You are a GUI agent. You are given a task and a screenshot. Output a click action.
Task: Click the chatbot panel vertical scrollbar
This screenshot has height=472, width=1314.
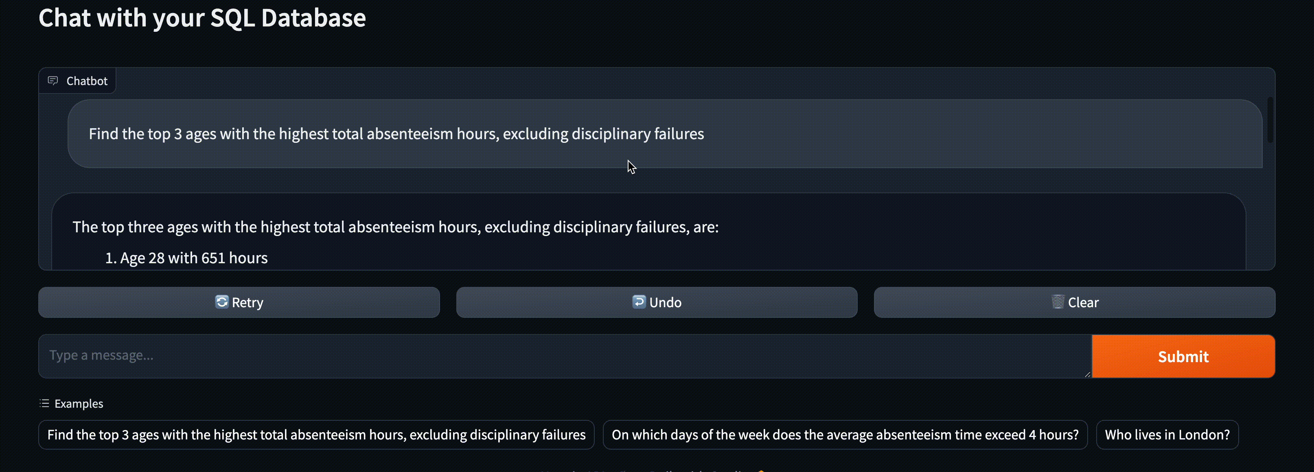[1270, 120]
